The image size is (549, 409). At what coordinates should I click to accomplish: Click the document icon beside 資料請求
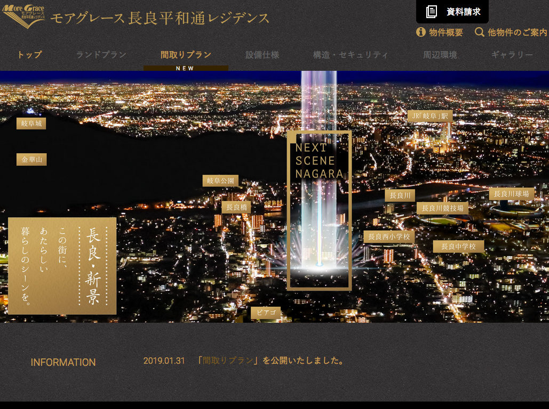pyautogui.click(x=432, y=12)
